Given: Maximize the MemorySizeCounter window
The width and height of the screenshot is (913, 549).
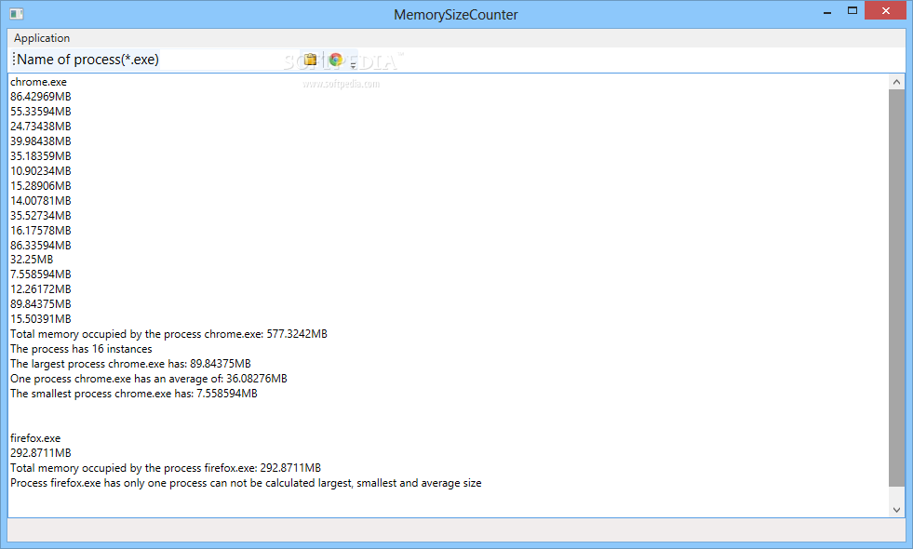Looking at the screenshot, I should click(x=853, y=10).
